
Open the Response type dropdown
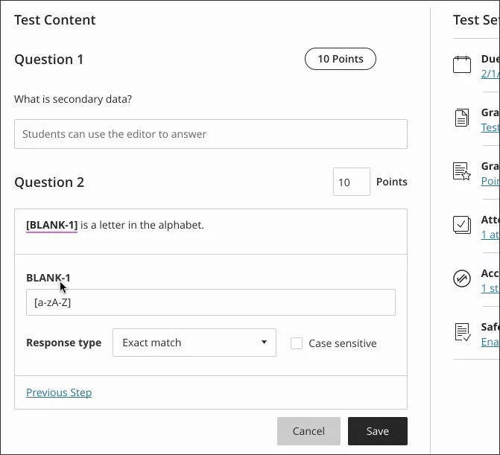[x=194, y=343]
